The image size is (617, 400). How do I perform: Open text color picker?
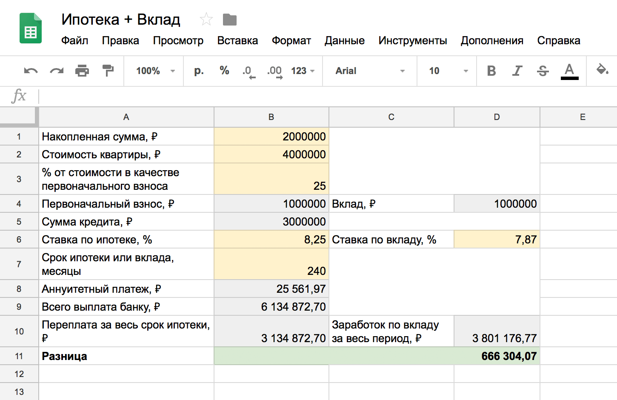(x=569, y=71)
